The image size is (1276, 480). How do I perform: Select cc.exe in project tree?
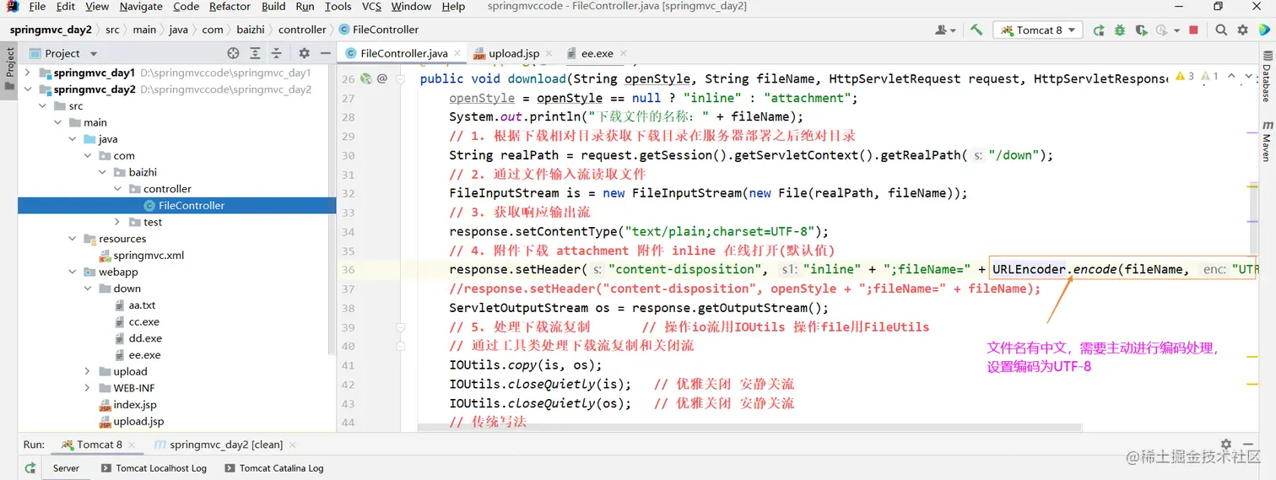click(137, 321)
